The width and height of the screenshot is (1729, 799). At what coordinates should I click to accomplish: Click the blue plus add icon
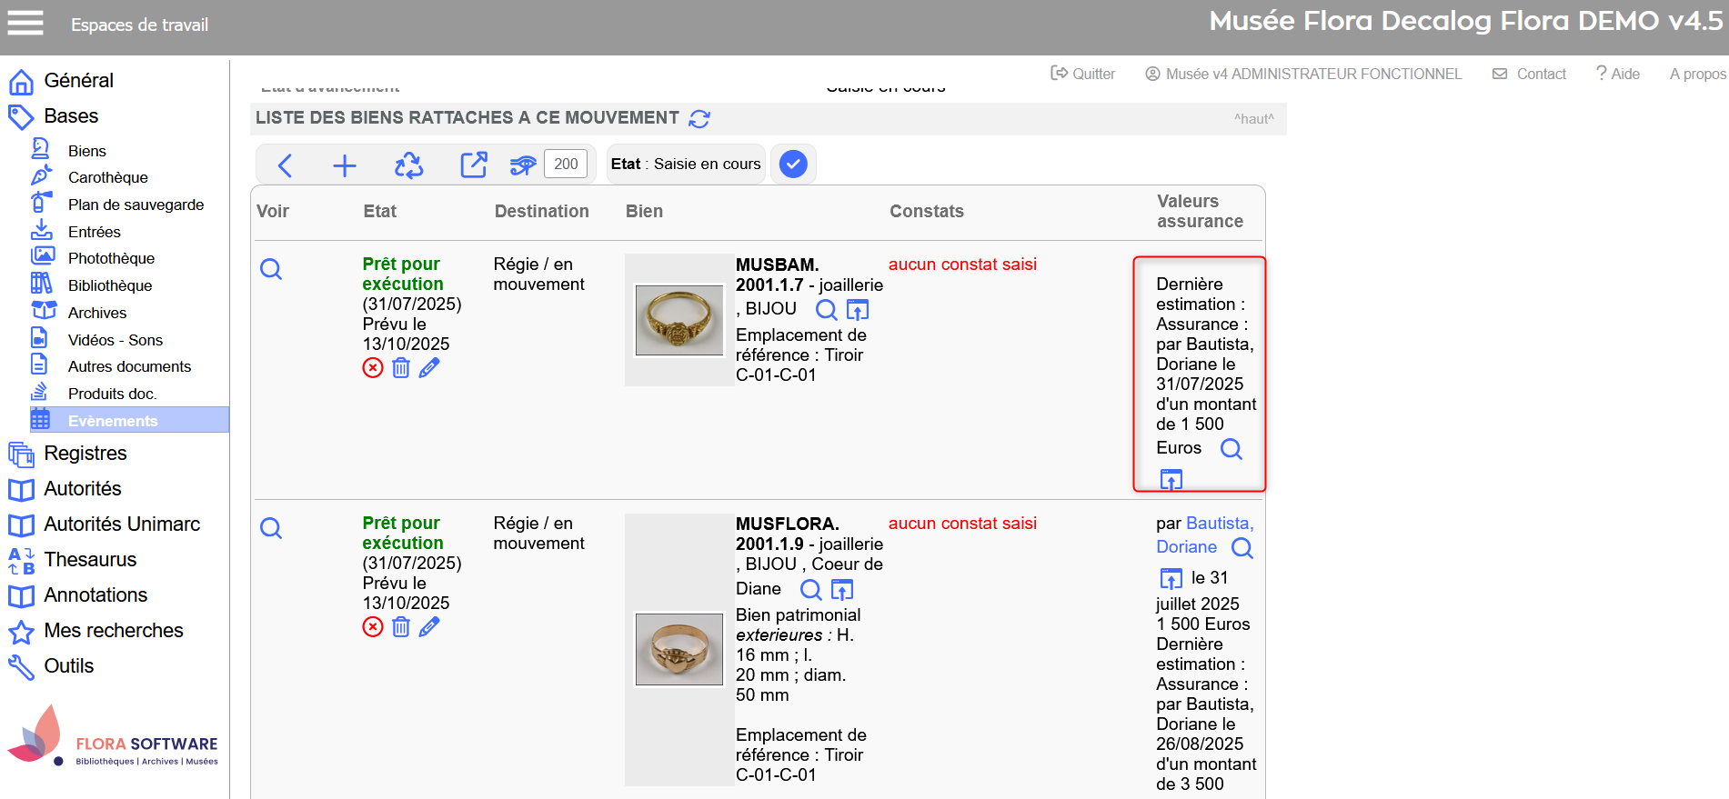(345, 165)
